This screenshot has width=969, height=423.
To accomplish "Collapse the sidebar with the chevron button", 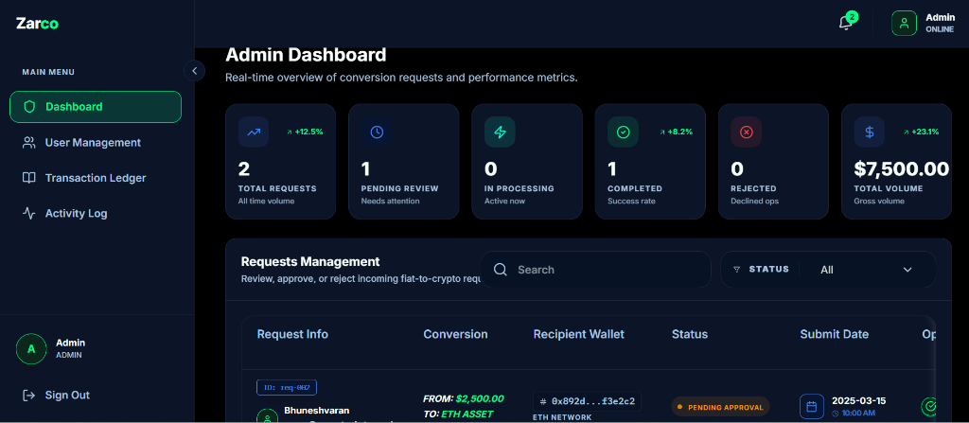I will tap(194, 71).
